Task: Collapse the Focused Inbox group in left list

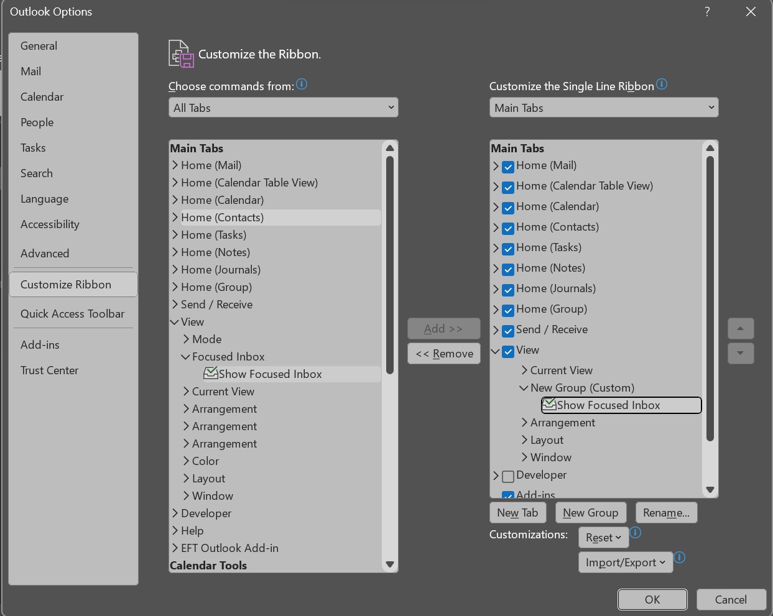Action: pyautogui.click(x=185, y=357)
